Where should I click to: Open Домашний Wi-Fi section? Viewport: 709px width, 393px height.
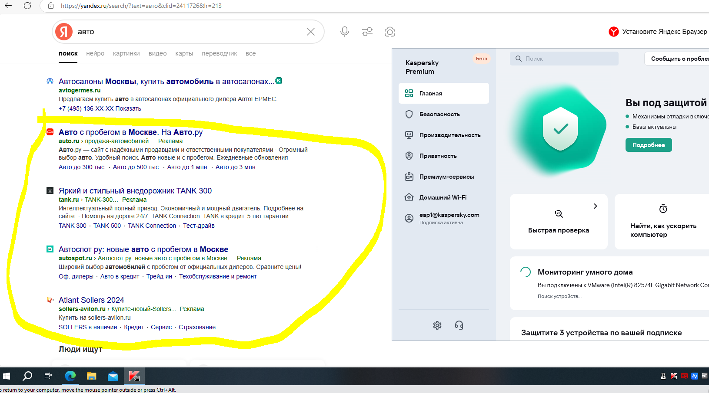pyautogui.click(x=444, y=197)
